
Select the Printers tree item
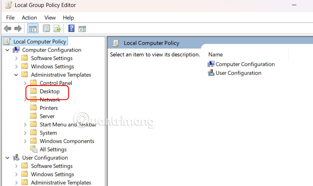point(49,108)
